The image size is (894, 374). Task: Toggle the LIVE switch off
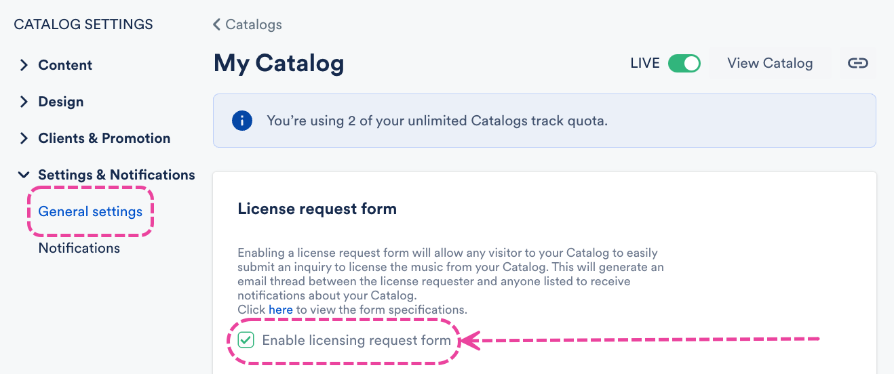point(684,63)
